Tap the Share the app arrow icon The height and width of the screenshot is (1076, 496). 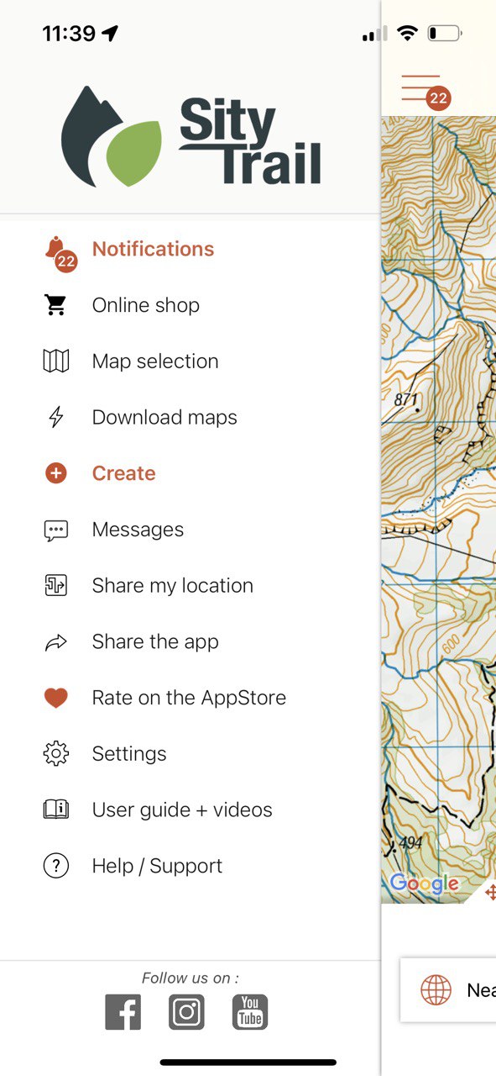(x=56, y=643)
